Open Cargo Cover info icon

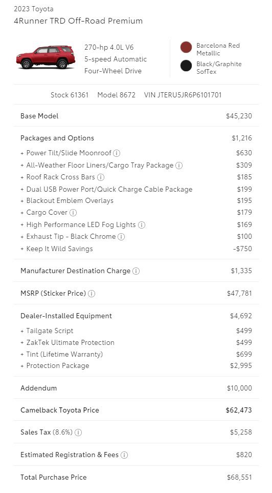tap(73, 213)
